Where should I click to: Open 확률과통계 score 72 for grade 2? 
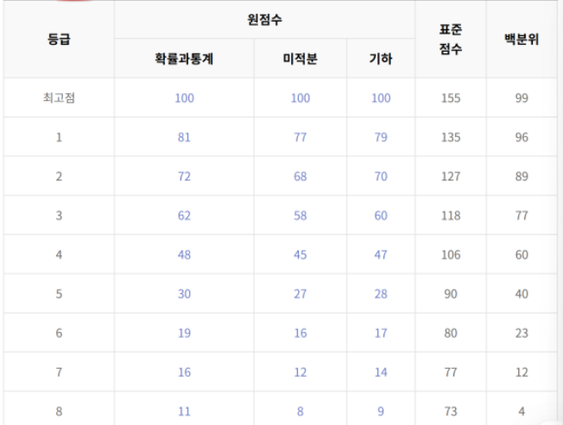[x=184, y=176]
